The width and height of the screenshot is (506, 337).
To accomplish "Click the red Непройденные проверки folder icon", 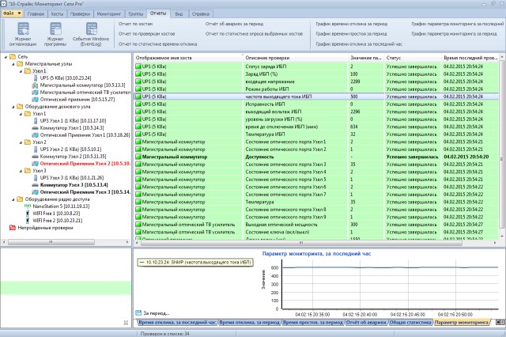I will (x=13, y=228).
